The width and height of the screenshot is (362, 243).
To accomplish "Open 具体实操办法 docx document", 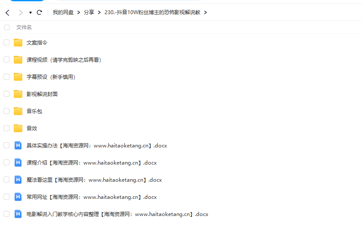I will point(96,146).
